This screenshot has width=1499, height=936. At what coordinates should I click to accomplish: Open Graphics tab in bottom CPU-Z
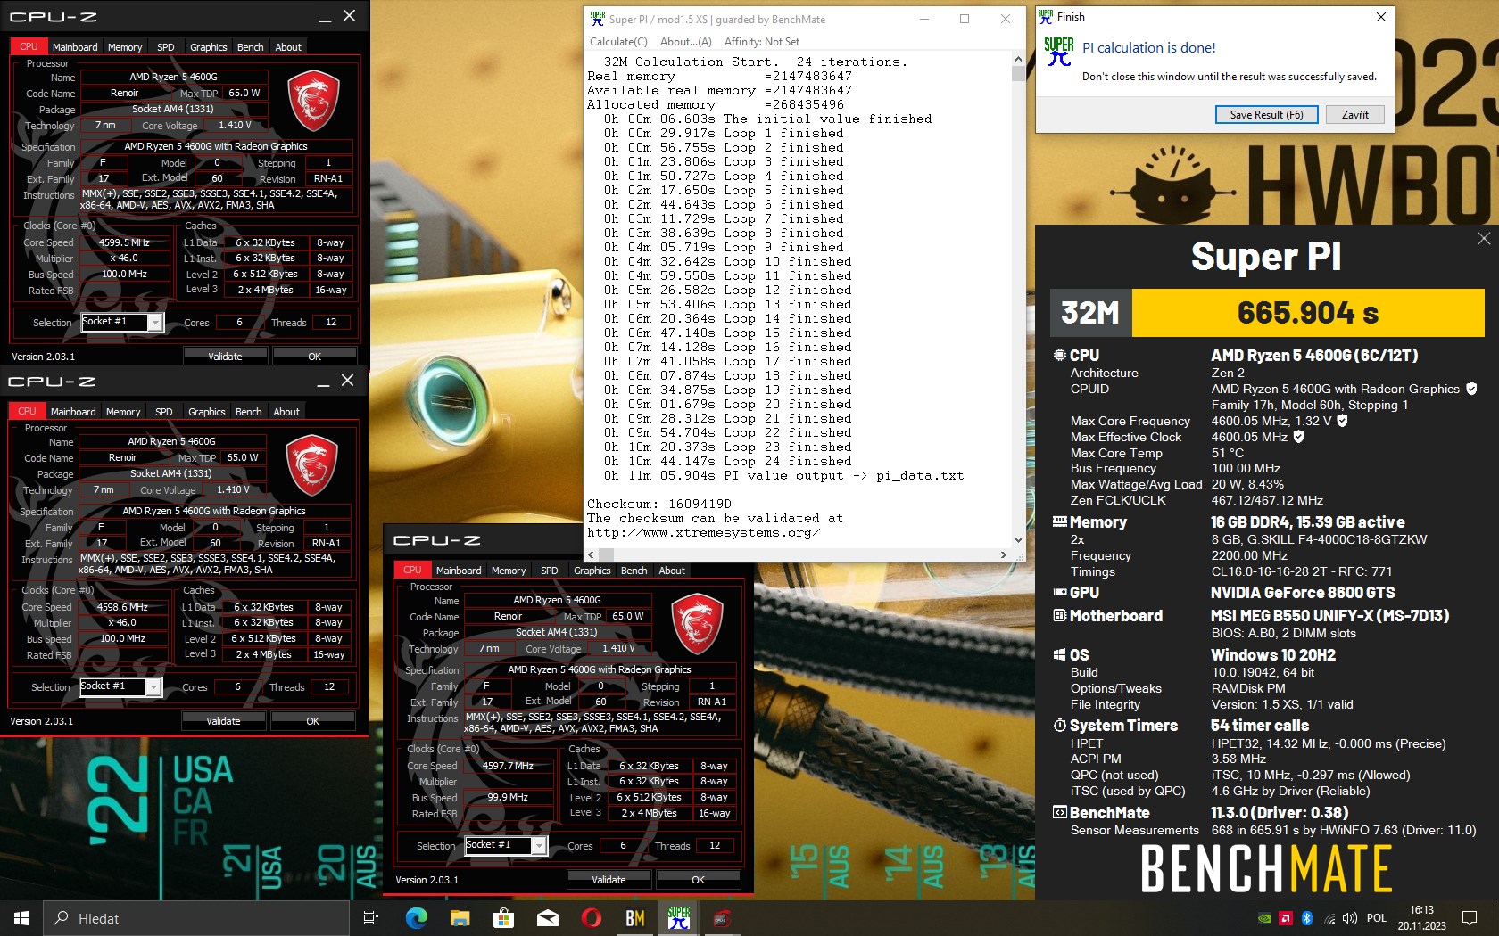[x=592, y=571]
